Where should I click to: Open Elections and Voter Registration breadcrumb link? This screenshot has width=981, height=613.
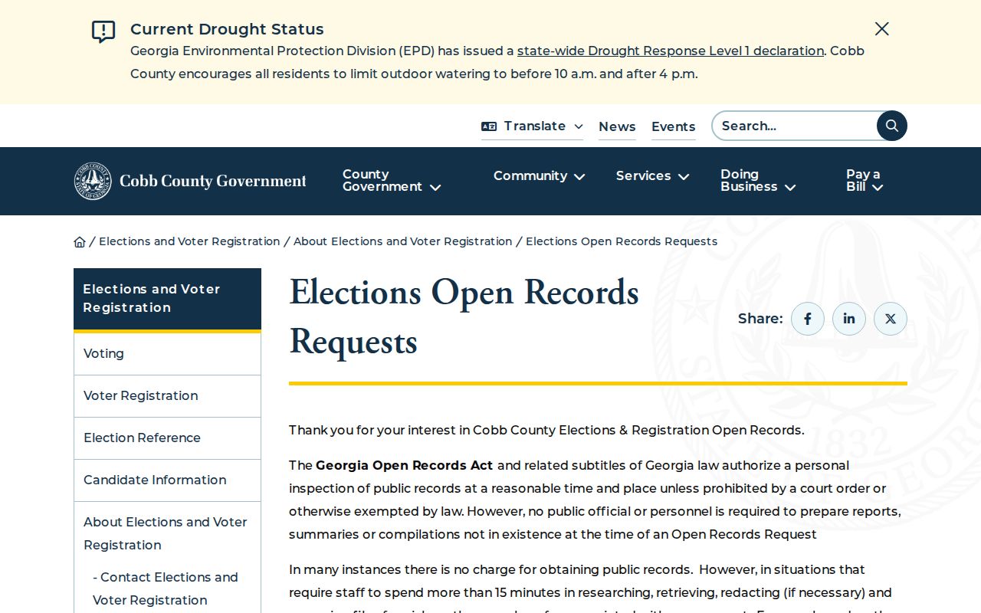[189, 241]
